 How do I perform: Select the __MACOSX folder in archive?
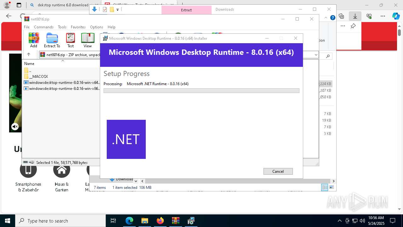pos(36,77)
